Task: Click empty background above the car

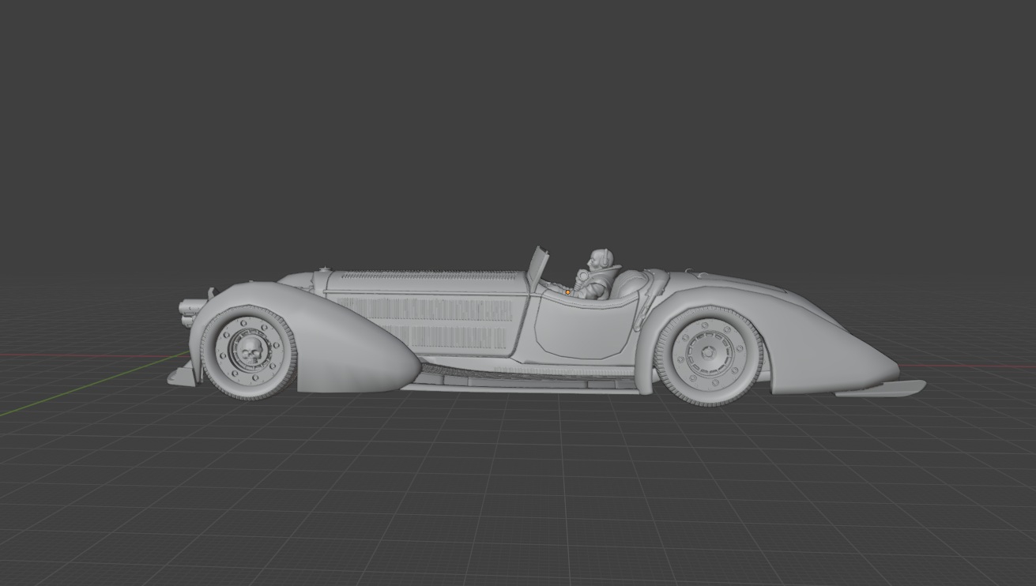Action: click(514, 118)
